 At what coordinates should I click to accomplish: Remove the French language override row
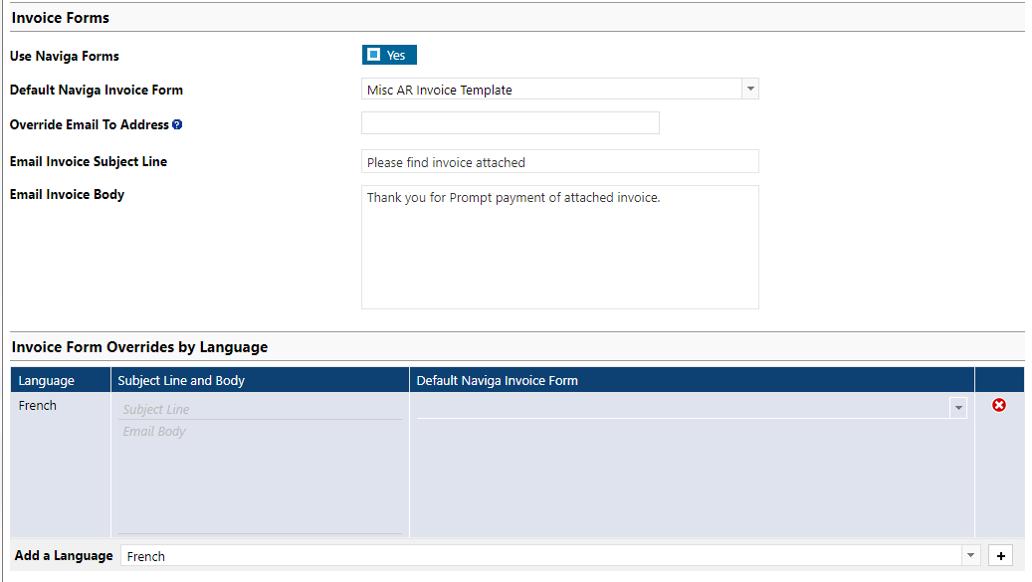click(x=998, y=405)
